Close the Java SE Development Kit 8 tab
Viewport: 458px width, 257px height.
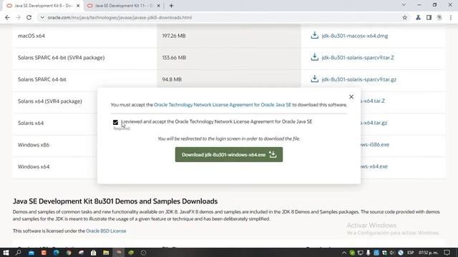point(78,6)
